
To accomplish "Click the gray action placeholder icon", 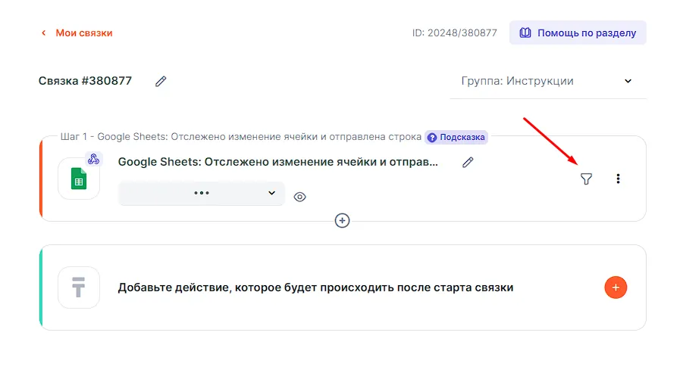I will [x=79, y=287].
